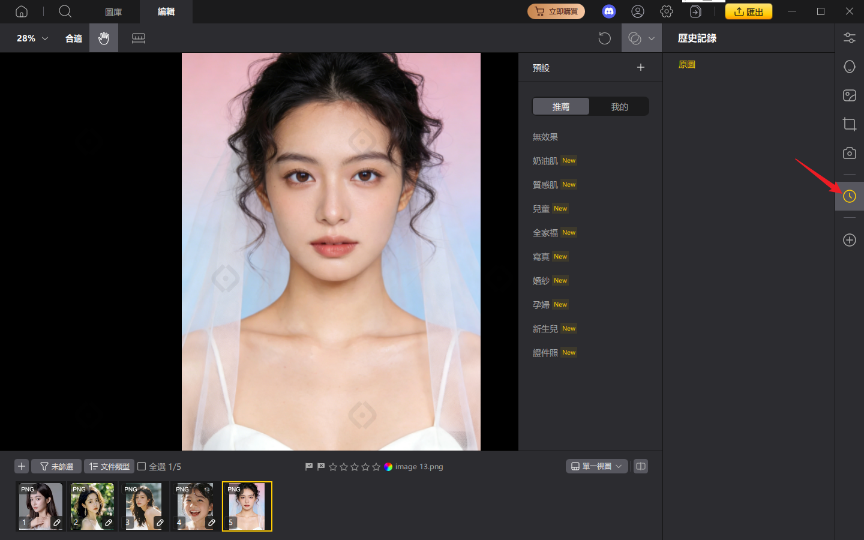Expand the 28% zoom level dropdown

click(x=32, y=38)
